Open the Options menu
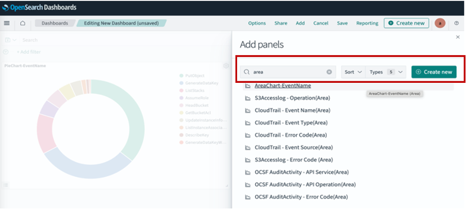This screenshot has width=466, height=212. pos(257,23)
